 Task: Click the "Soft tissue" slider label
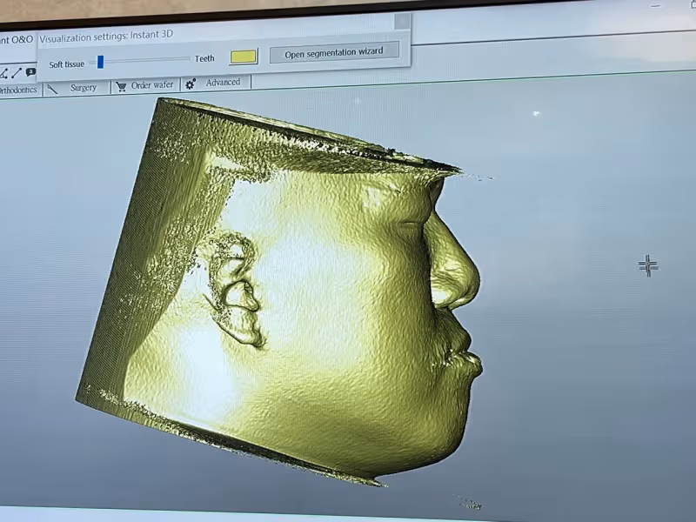pyautogui.click(x=67, y=64)
